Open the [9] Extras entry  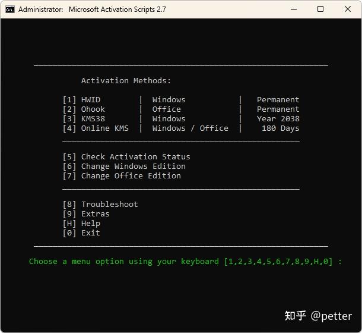tap(86, 214)
